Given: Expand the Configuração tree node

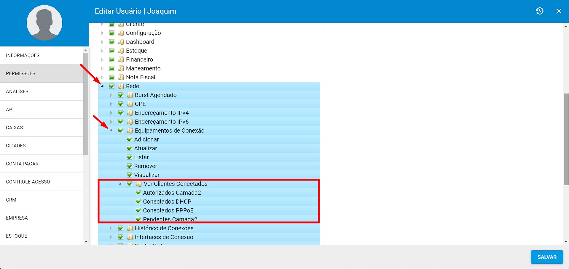Looking at the screenshot, I should click(102, 33).
